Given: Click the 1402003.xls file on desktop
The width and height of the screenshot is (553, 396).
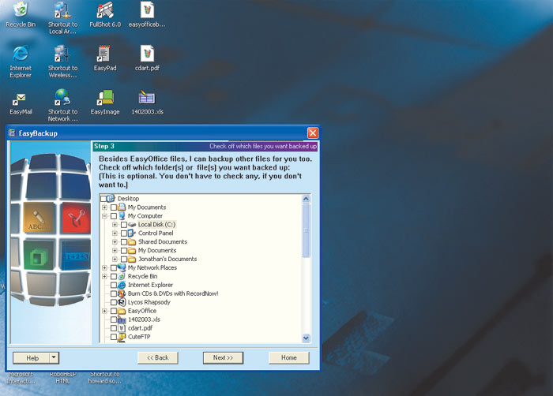Looking at the screenshot, I should [147, 99].
